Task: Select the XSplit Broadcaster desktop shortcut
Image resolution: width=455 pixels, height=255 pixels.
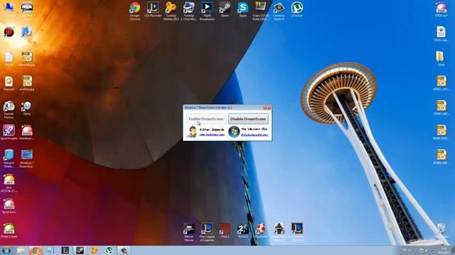Action: tap(207, 11)
